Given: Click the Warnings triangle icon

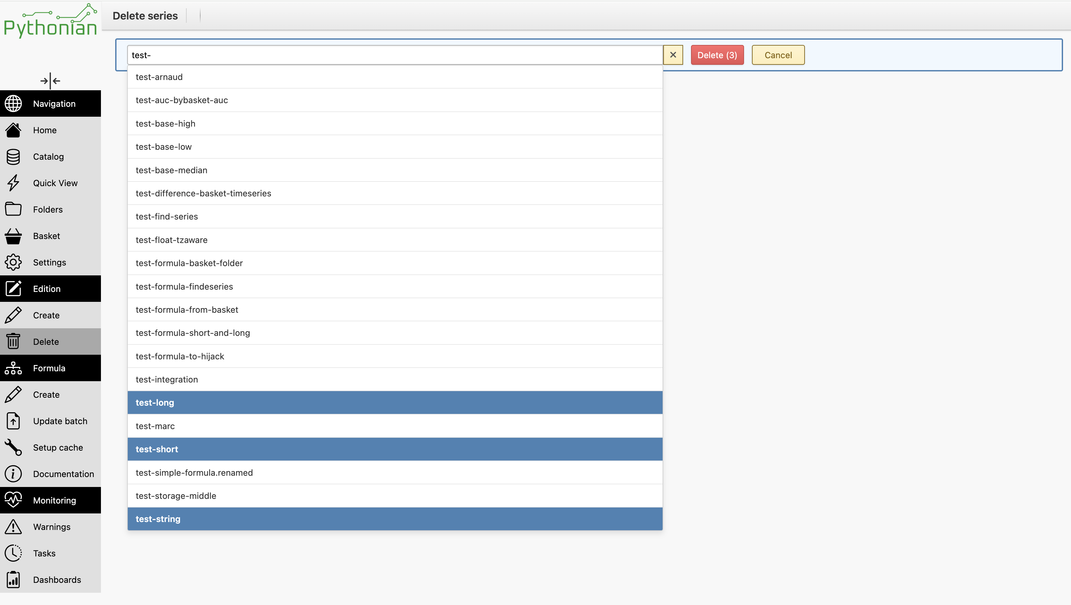Looking at the screenshot, I should (x=13, y=526).
